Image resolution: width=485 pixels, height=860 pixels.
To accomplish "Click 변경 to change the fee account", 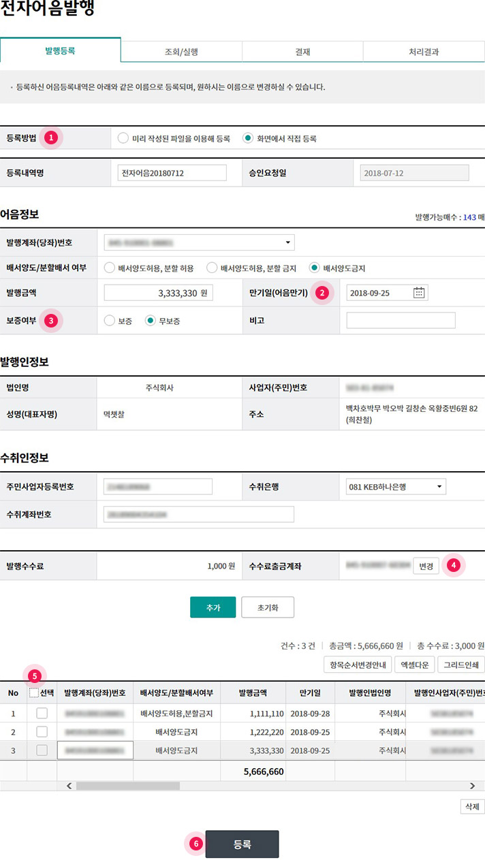I will click(426, 566).
